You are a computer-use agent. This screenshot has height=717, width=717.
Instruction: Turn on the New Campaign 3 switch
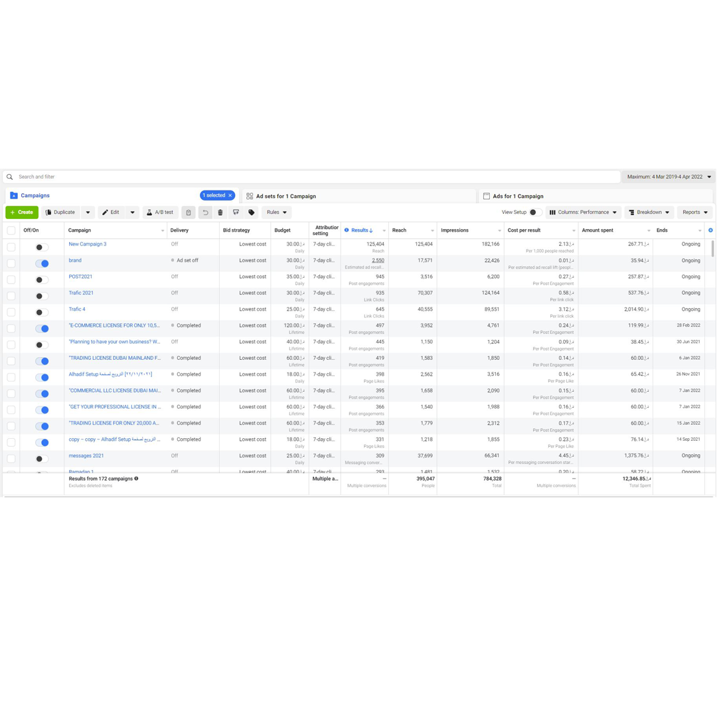tap(42, 247)
